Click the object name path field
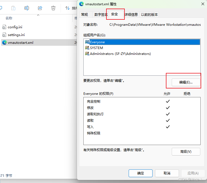 (x=155, y=25)
